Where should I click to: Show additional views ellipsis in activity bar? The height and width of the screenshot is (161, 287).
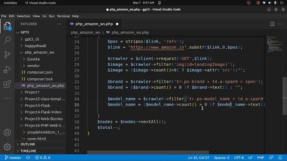pyautogui.click(x=7, y=98)
